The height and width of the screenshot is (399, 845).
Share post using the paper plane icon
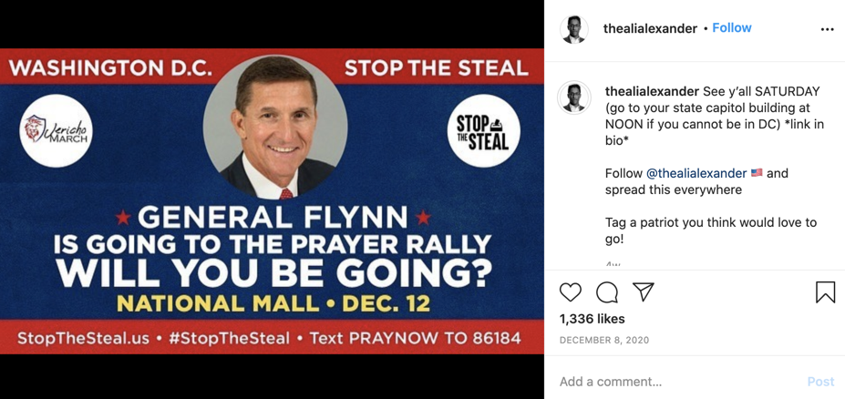click(x=644, y=292)
